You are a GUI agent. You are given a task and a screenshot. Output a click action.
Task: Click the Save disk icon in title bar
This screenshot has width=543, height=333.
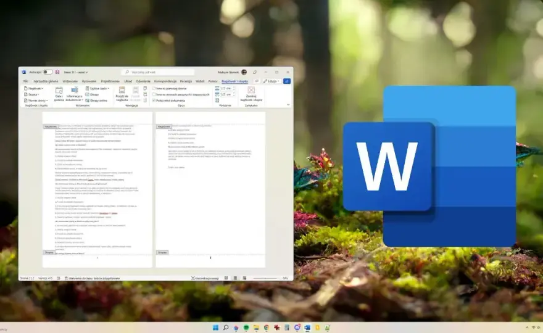point(57,72)
